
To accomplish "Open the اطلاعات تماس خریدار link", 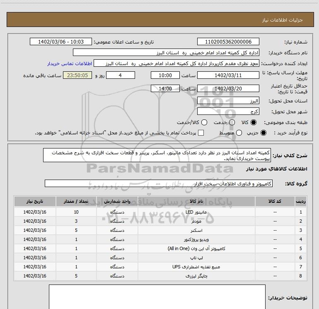I will [70, 63].
